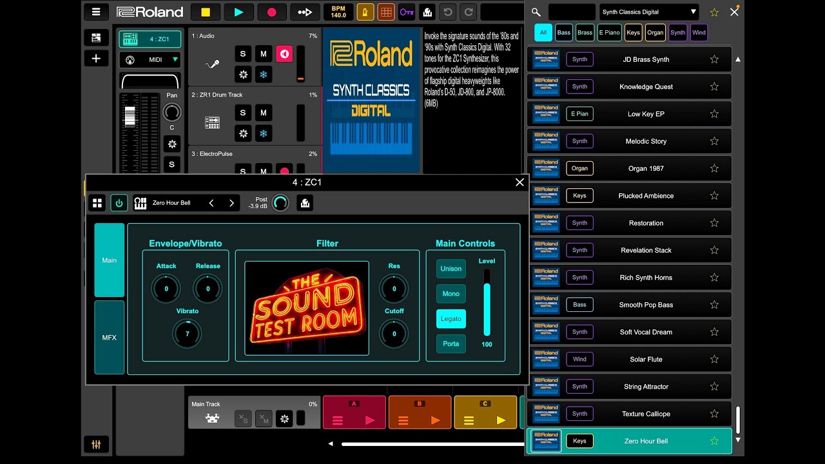Open Main Track settings gear
The image size is (825, 464).
[284, 419]
